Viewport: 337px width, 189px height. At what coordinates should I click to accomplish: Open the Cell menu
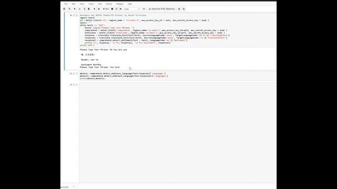point(100,4)
